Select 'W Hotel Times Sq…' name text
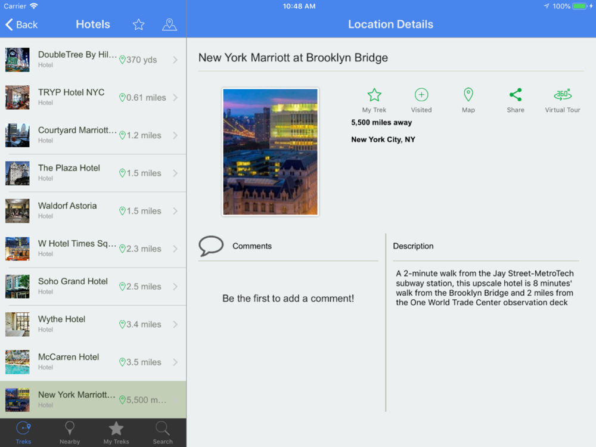 (x=77, y=244)
